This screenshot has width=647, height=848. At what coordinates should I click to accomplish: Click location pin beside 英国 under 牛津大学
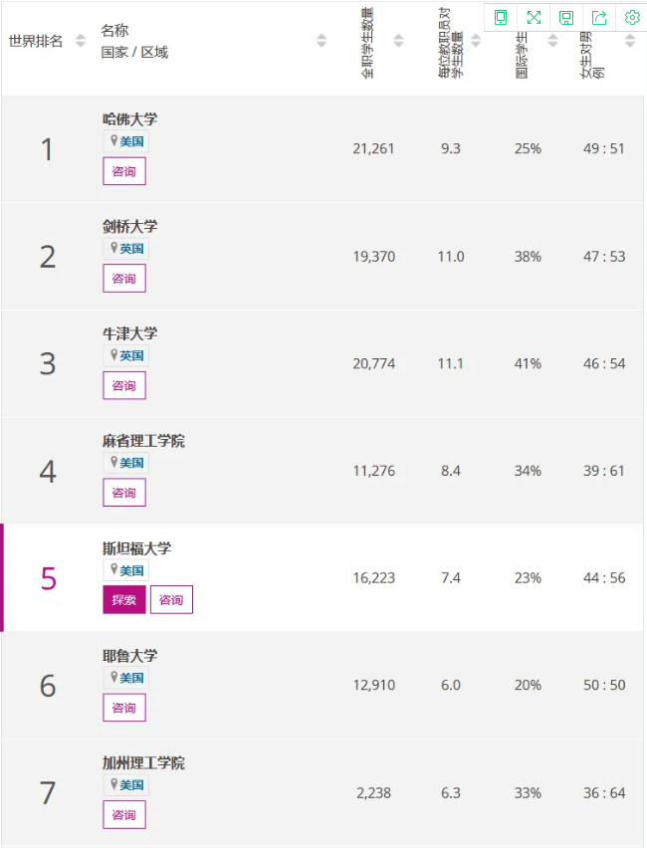tap(113, 355)
